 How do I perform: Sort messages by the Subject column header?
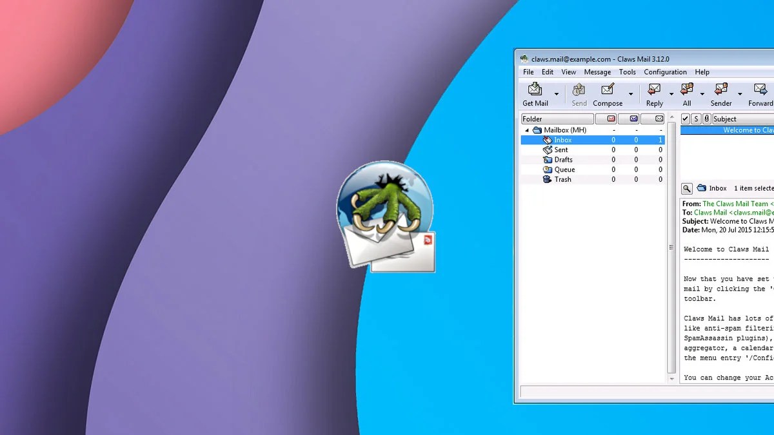(x=743, y=119)
